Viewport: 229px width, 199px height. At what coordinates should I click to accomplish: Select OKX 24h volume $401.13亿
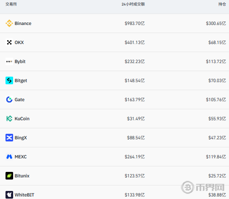[x=135, y=42]
